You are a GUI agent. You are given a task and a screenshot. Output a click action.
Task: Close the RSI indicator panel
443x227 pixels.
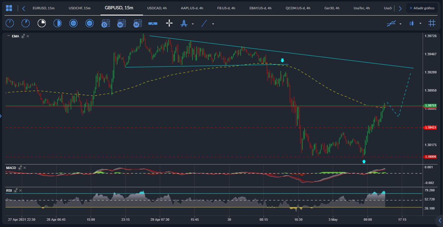pyautogui.click(x=21, y=190)
